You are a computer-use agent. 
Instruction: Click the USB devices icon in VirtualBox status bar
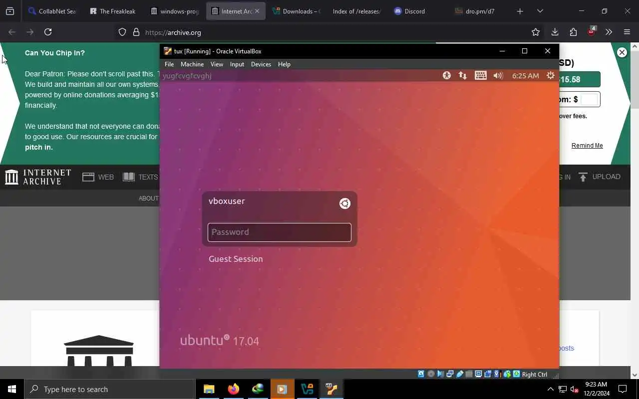(460, 374)
